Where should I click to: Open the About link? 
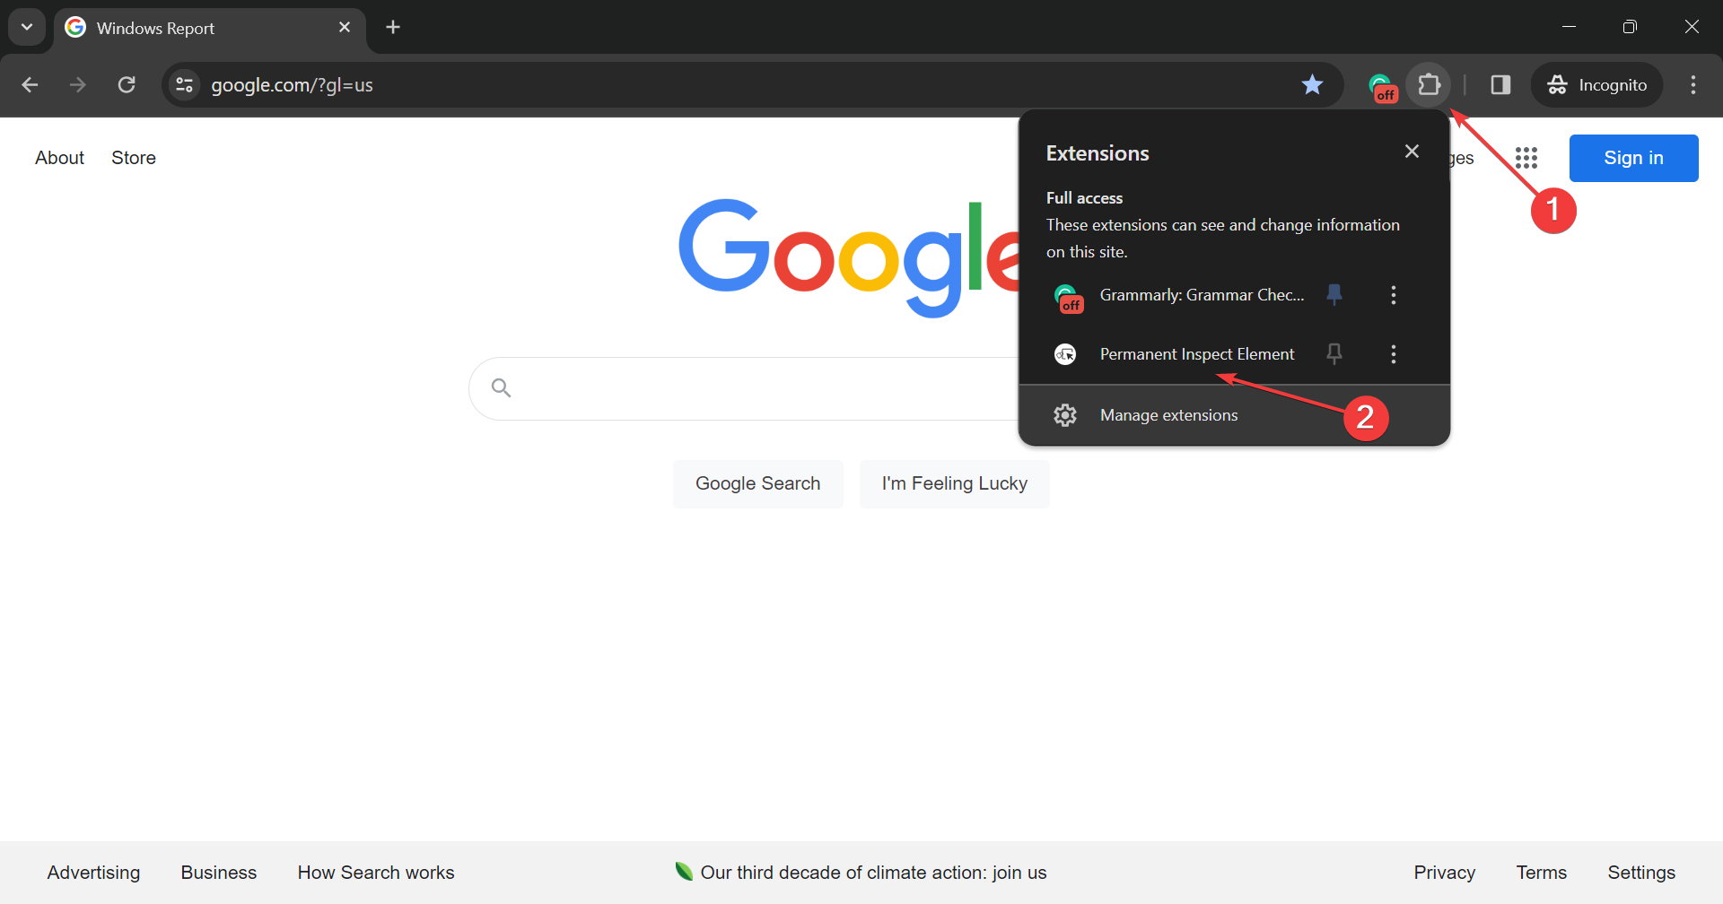[x=59, y=158]
